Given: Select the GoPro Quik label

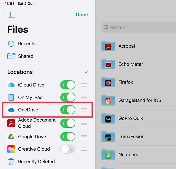Looking at the screenshot, I should click(x=131, y=118).
